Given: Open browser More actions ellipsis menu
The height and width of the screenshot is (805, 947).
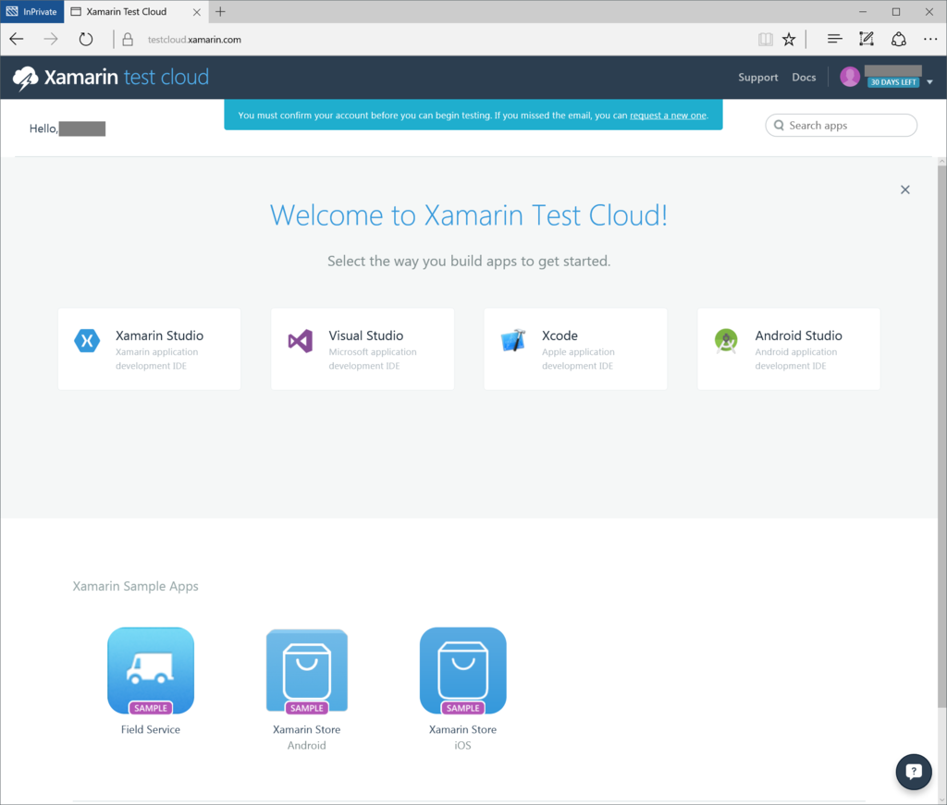Looking at the screenshot, I should [930, 39].
